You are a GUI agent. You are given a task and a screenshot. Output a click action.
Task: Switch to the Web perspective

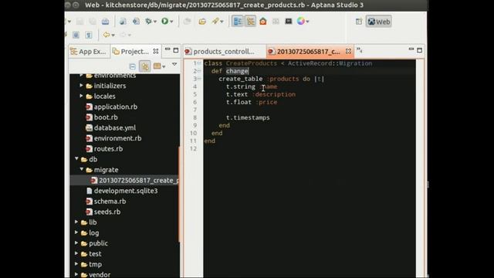pyautogui.click(x=379, y=22)
